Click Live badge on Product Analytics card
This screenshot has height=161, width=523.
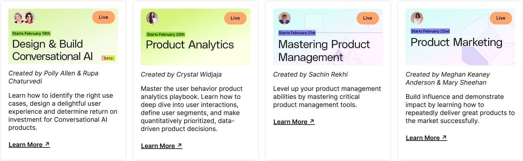coord(235,18)
